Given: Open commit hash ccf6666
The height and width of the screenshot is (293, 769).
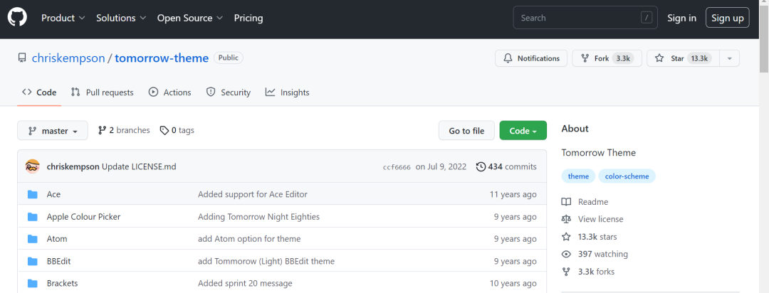Looking at the screenshot, I should [397, 167].
